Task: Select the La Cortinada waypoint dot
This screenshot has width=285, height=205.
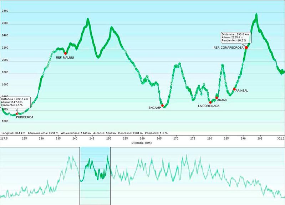Action: [210, 102]
